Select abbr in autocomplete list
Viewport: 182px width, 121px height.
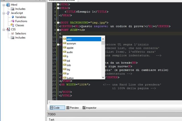point(84,39)
